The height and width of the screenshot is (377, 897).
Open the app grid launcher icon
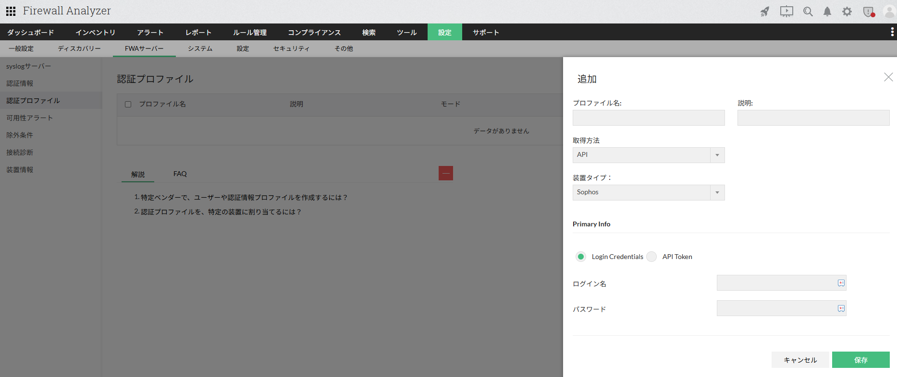click(x=11, y=11)
